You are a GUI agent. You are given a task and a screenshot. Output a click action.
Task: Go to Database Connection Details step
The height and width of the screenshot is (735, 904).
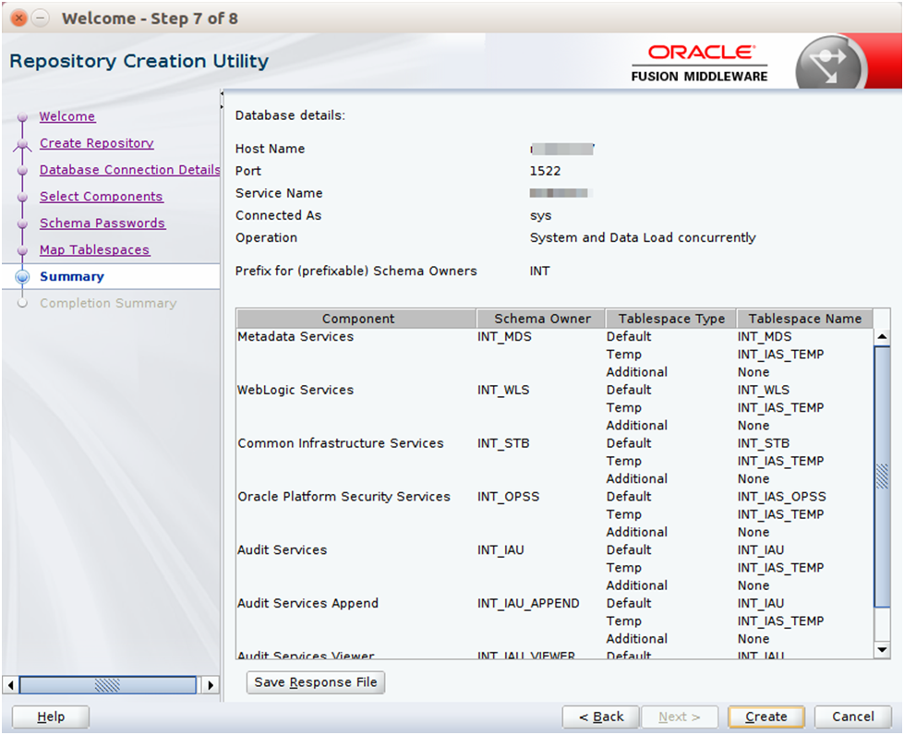click(x=129, y=170)
